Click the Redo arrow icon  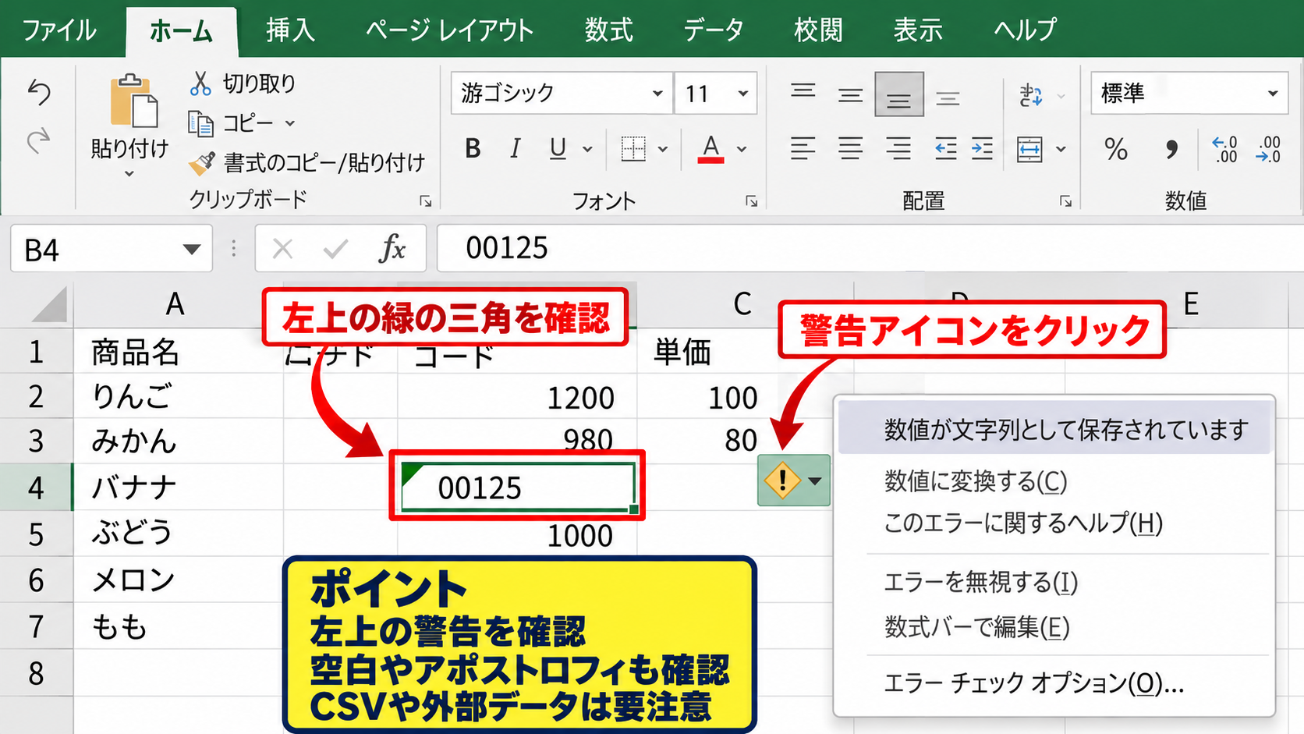[39, 140]
